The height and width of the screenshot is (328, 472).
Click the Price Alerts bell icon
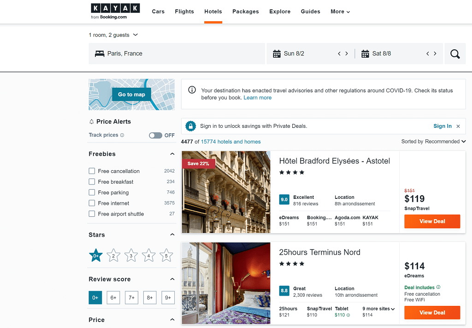tap(92, 122)
